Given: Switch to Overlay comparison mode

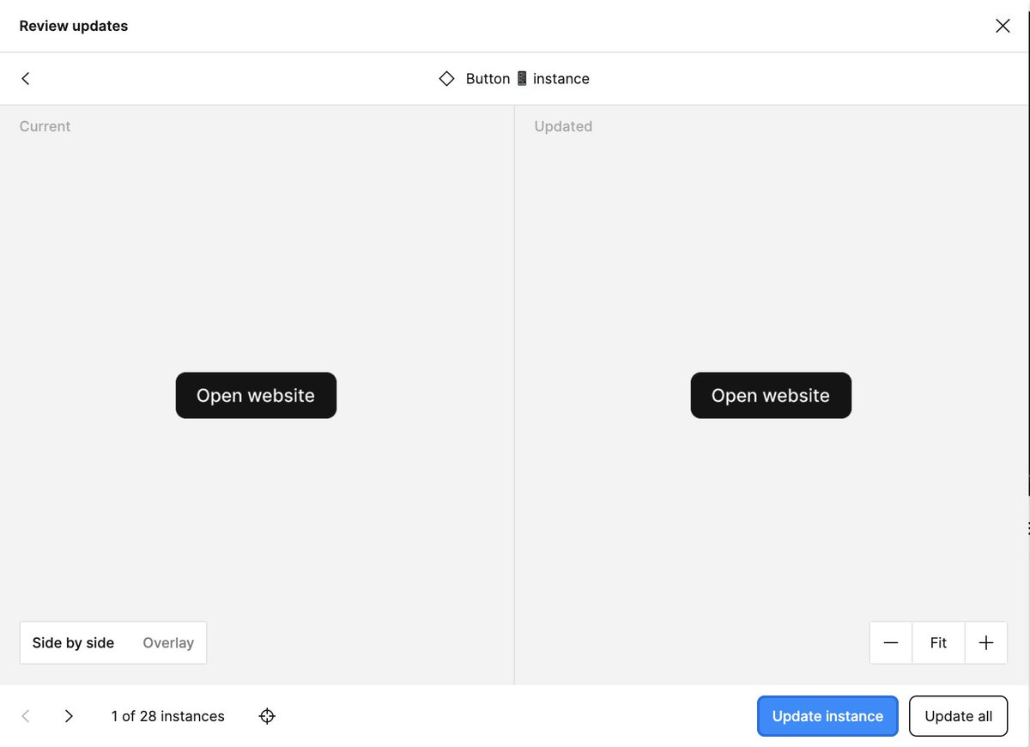Looking at the screenshot, I should [x=168, y=643].
